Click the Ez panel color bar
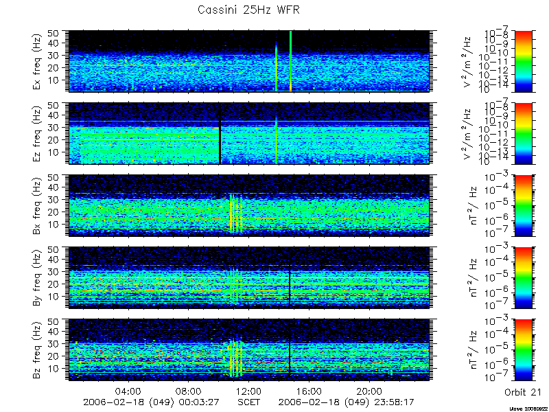Image resolution: width=549 pixels, height=412 pixels. pyautogui.click(x=524, y=133)
